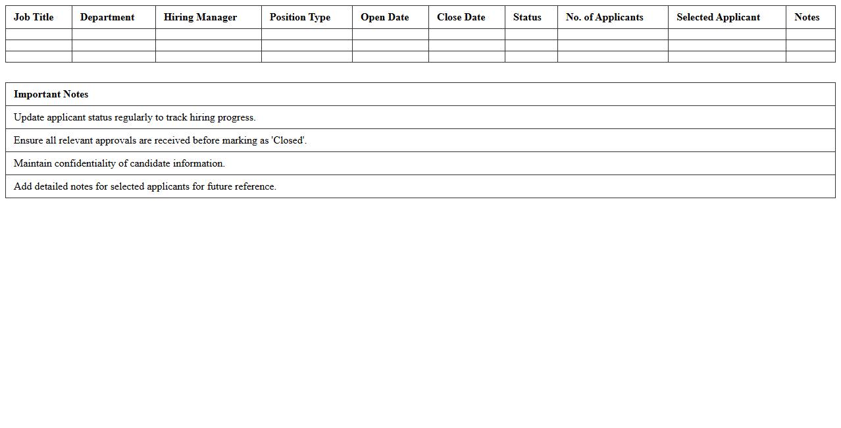The image size is (841, 428).
Task: Click first empty cell under Open Date
Action: [390, 34]
